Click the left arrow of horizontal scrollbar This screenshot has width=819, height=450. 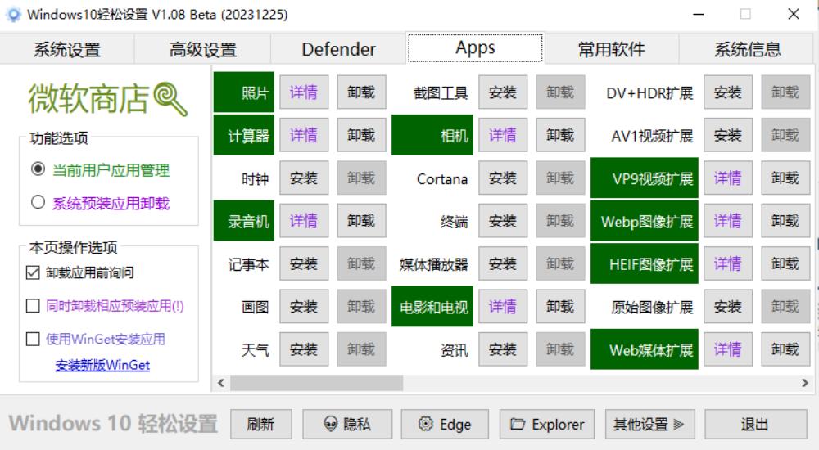(x=220, y=382)
